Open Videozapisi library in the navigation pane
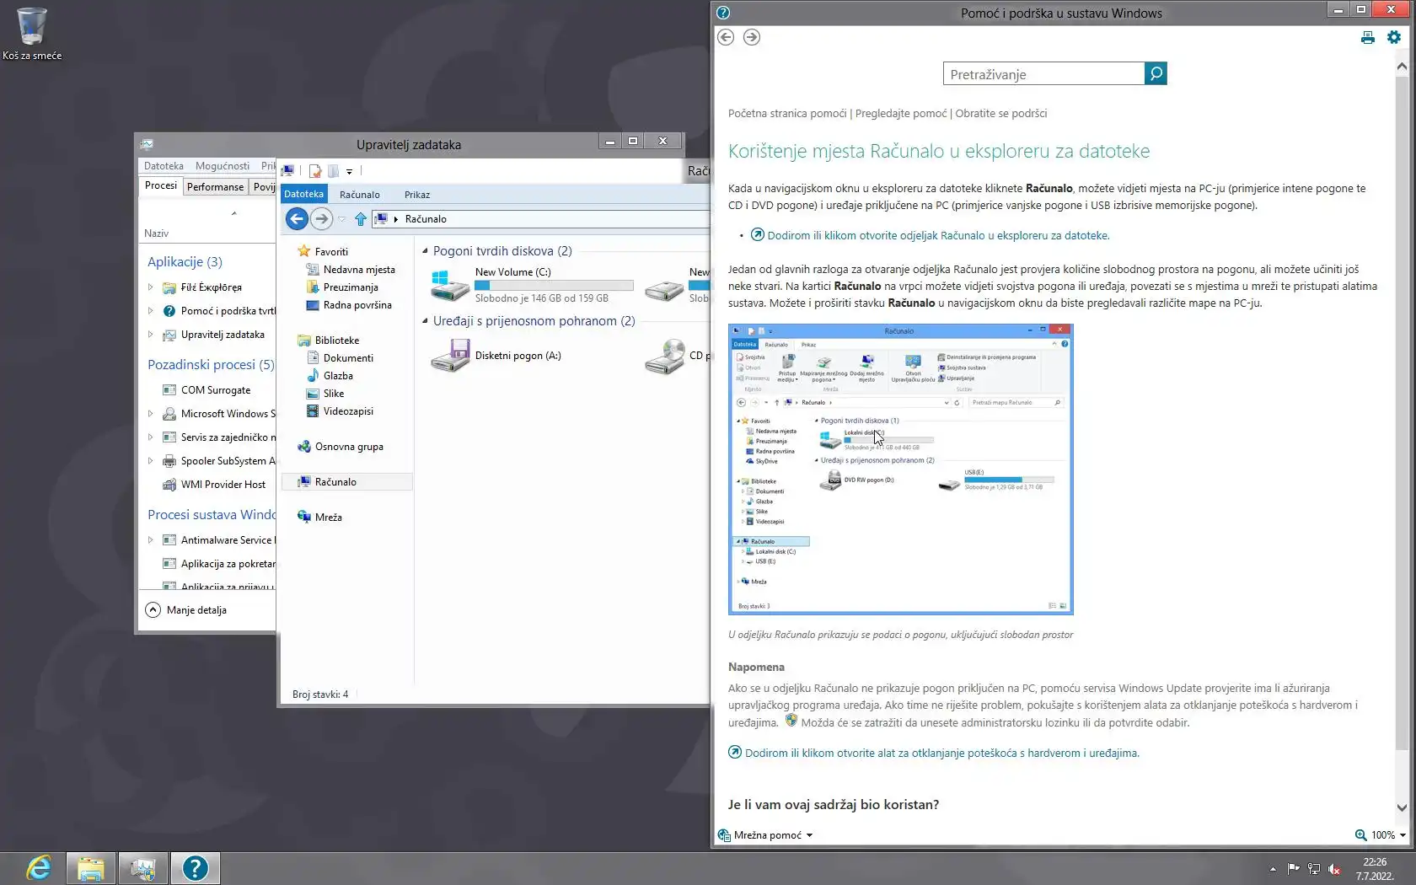Screen dimensions: 1416x885 340,411
